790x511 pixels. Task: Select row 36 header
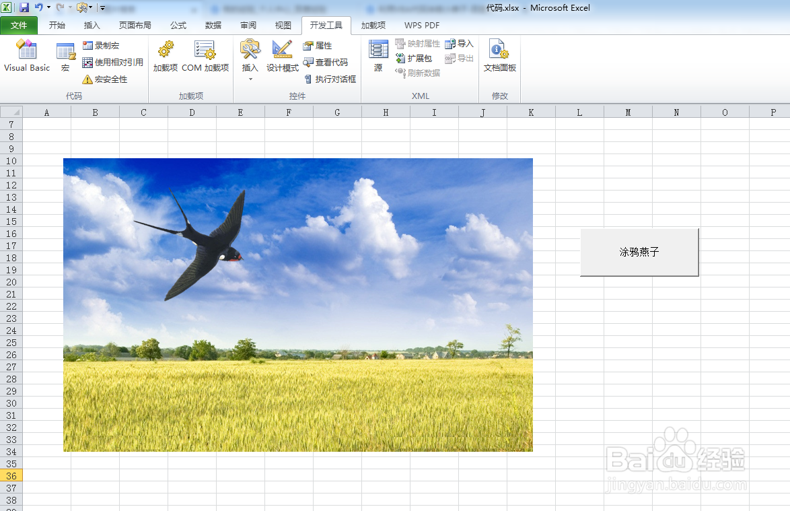point(11,476)
